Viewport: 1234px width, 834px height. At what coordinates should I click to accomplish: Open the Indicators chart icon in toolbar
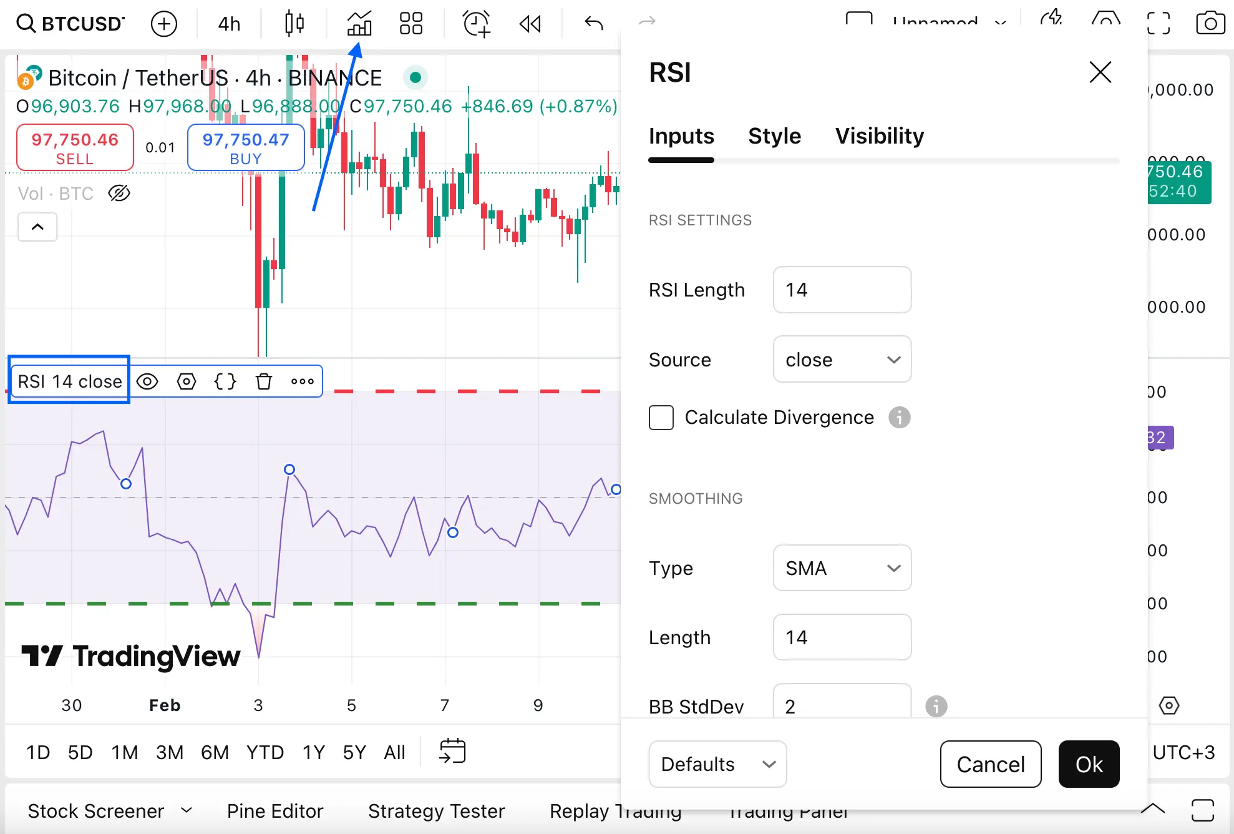(359, 24)
